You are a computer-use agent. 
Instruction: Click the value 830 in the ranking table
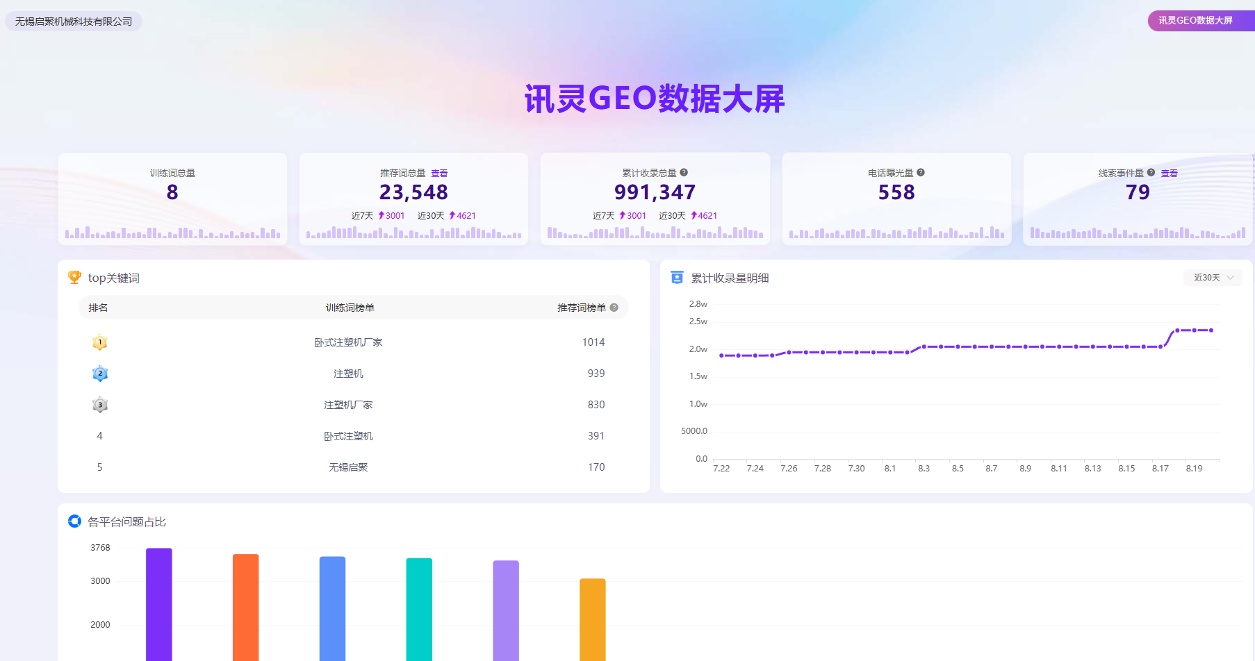tap(596, 405)
